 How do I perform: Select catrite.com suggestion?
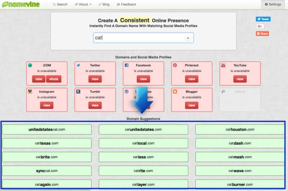(x=143, y=171)
